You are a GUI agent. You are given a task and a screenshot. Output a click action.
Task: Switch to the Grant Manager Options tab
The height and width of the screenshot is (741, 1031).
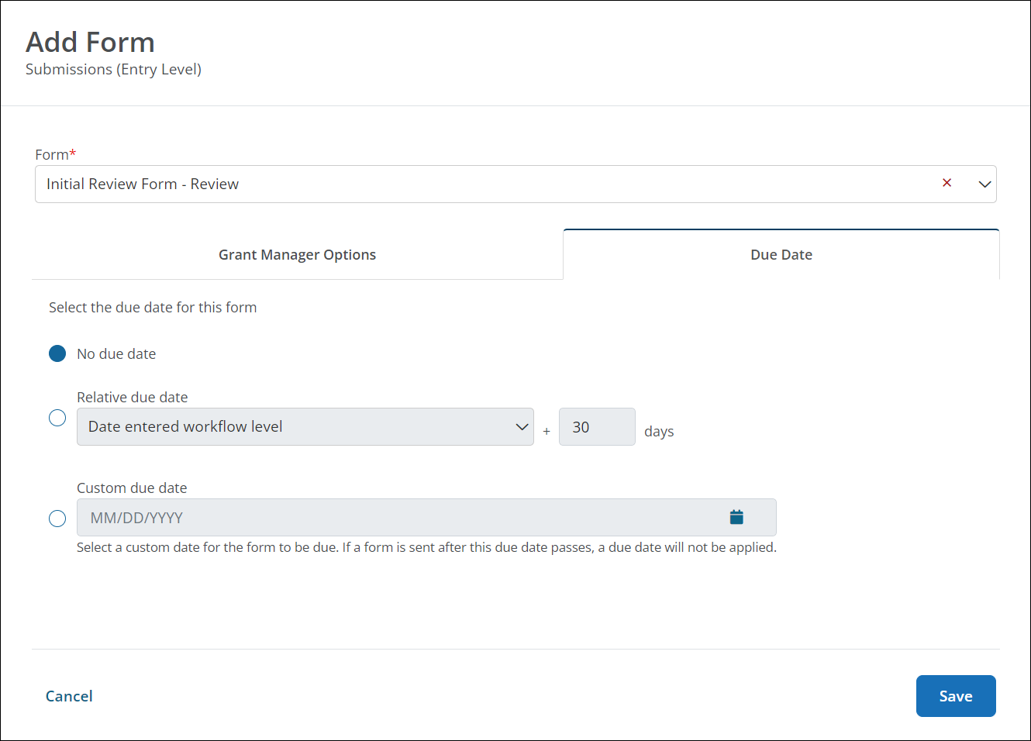click(297, 255)
